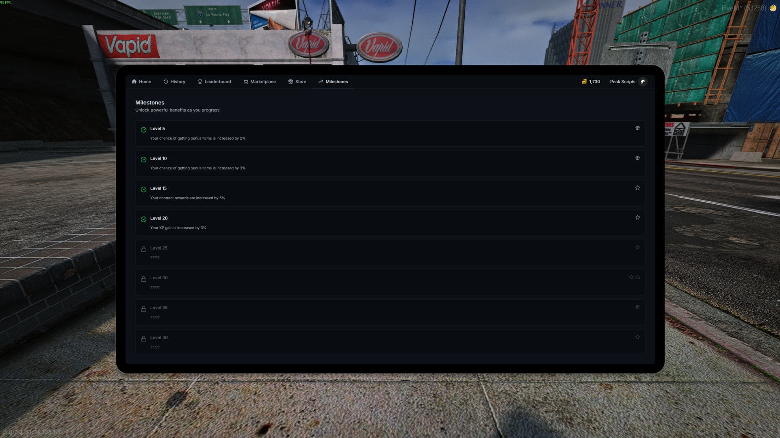
Task: Go to the Marketplace tab
Action: tap(259, 82)
